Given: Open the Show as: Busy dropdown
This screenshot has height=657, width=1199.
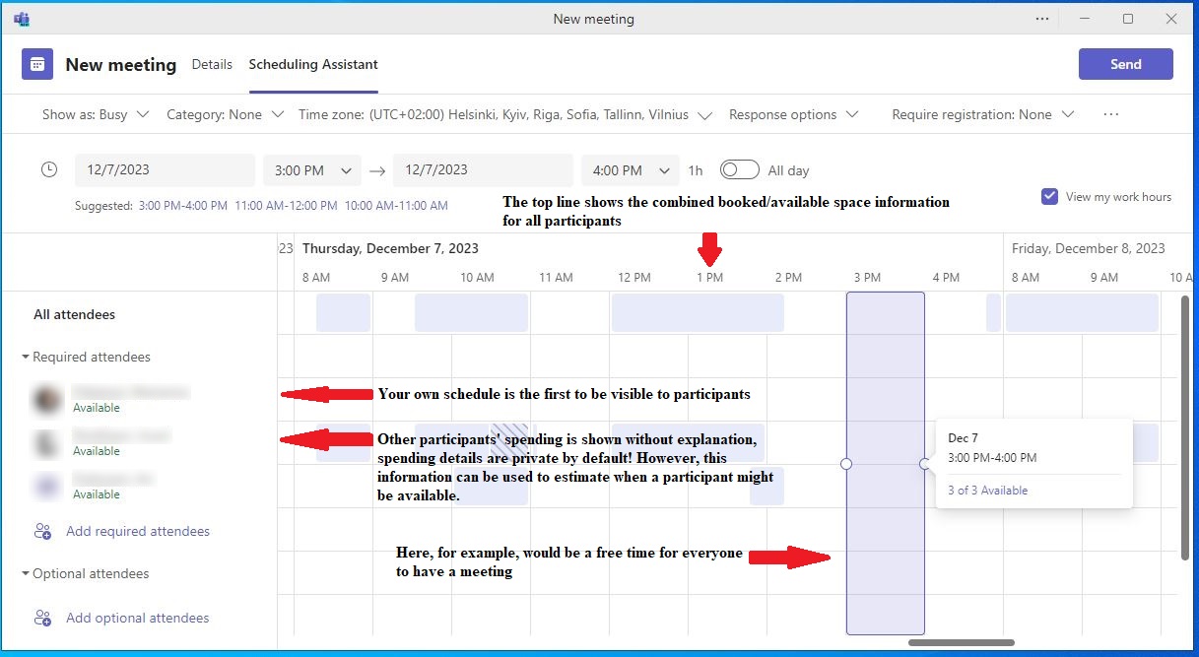Looking at the screenshot, I should [96, 114].
